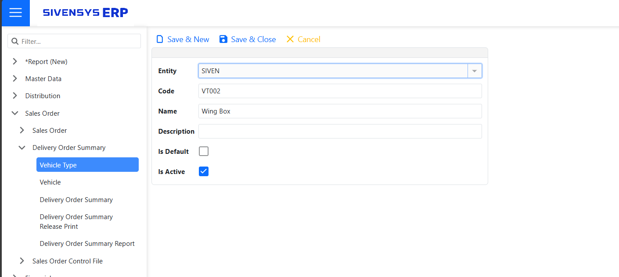Click the Save & Close floppy disk icon
Image resolution: width=619 pixels, height=277 pixels.
click(223, 39)
